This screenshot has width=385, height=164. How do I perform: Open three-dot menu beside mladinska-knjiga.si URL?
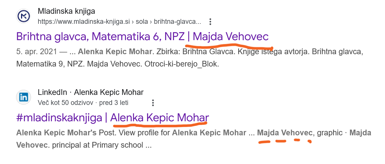pyautogui.click(x=210, y=22)
